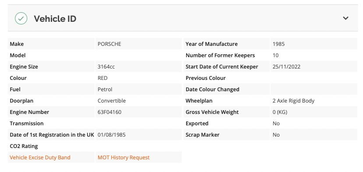Screen dimensions: 363x172
Task: Select engine number 63F04160
Action: click(x=109, y=112)
